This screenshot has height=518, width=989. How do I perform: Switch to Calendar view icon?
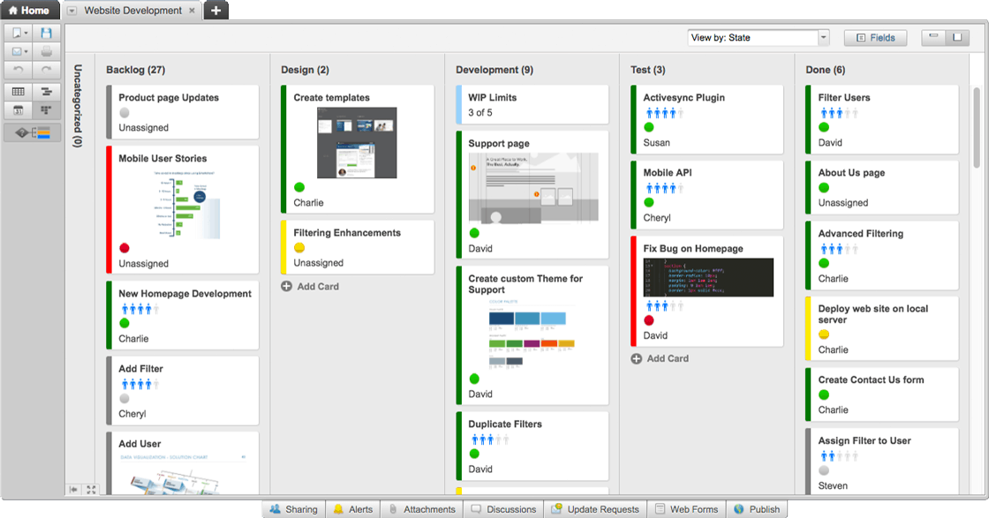coord(19,110)
